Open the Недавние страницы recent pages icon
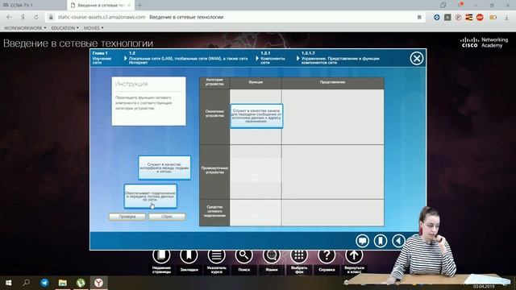516x290 pixels. click(161, 255)
